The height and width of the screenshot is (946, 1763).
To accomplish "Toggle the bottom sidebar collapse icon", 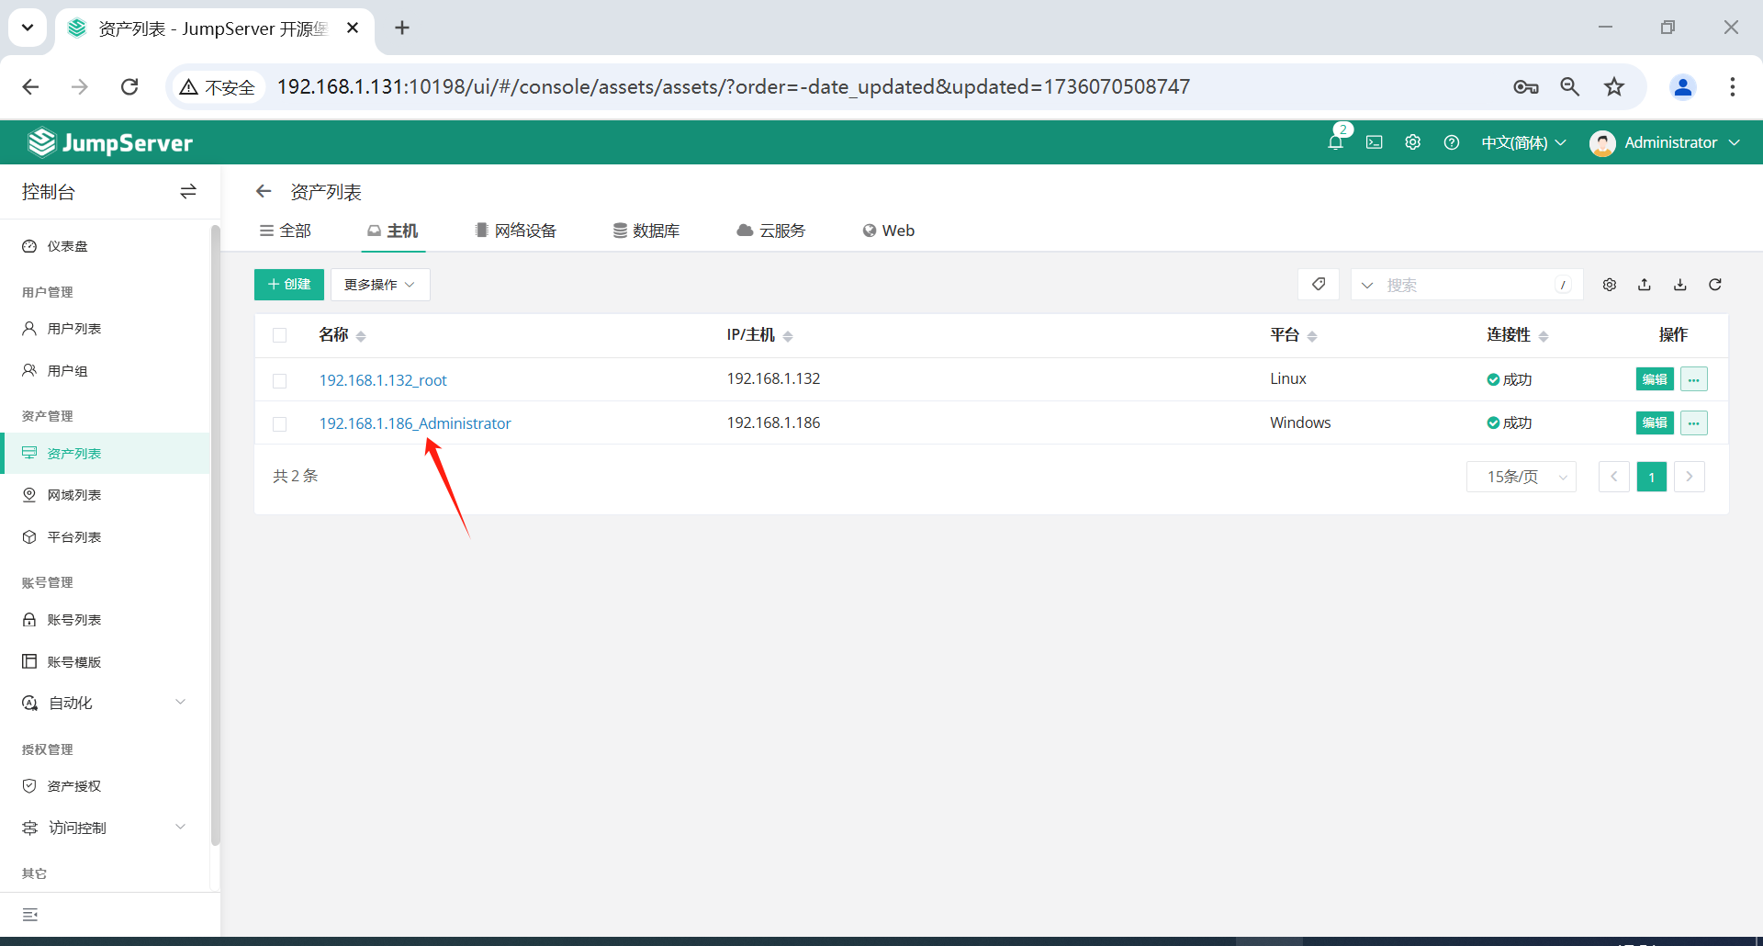I will coord(30,915).
